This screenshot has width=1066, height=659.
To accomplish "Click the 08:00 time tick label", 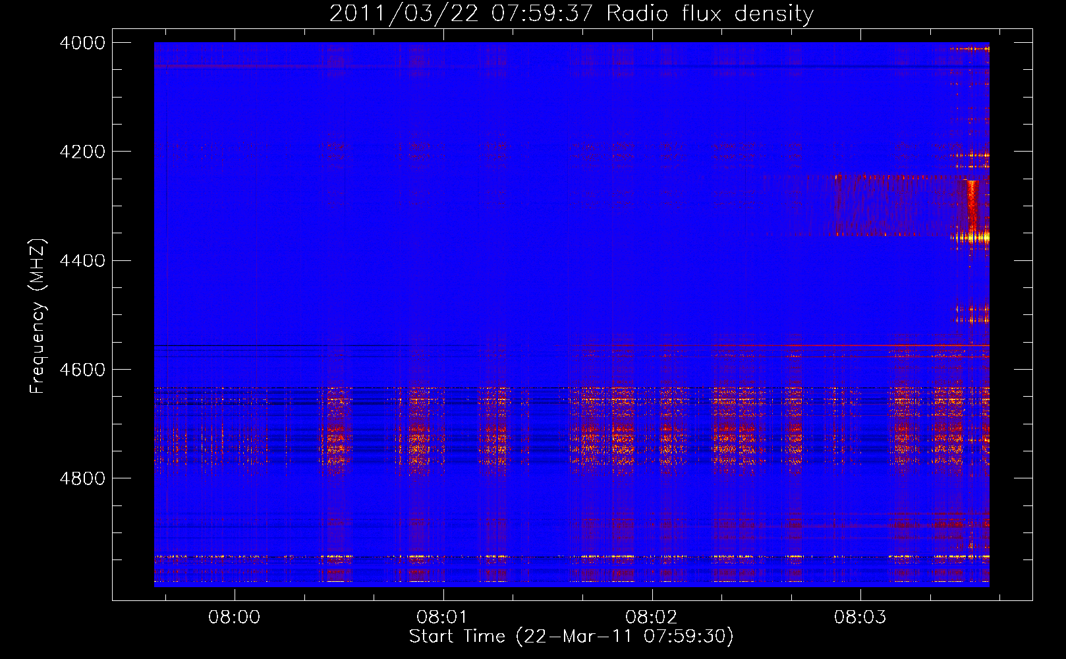I will click(x=235, y=617).
